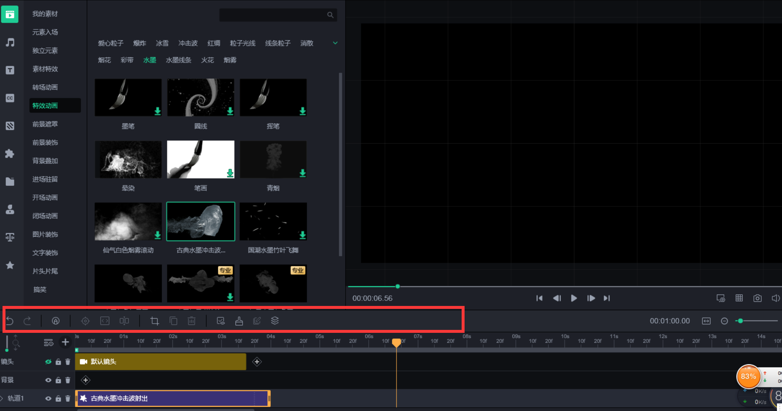Jump to start of preview
This screenshot has height=411, width=782.
(x=539, y=298)
